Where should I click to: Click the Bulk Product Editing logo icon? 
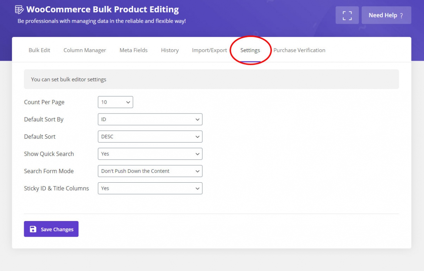19,9
